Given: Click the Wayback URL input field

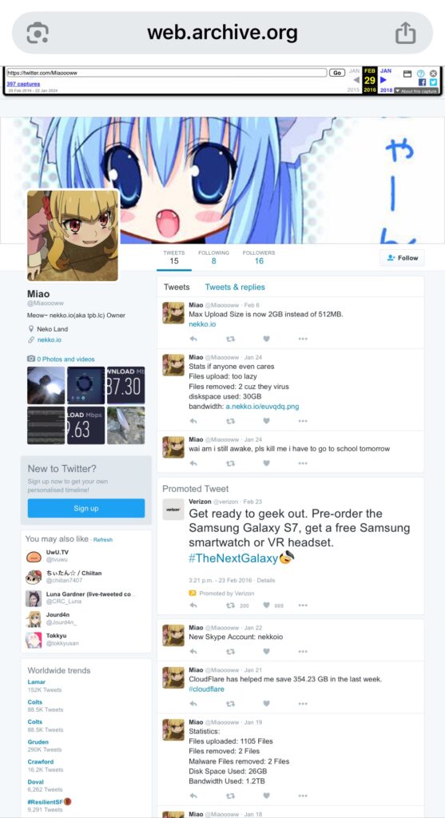Looking at the screenshot, I should pos(167,73).
